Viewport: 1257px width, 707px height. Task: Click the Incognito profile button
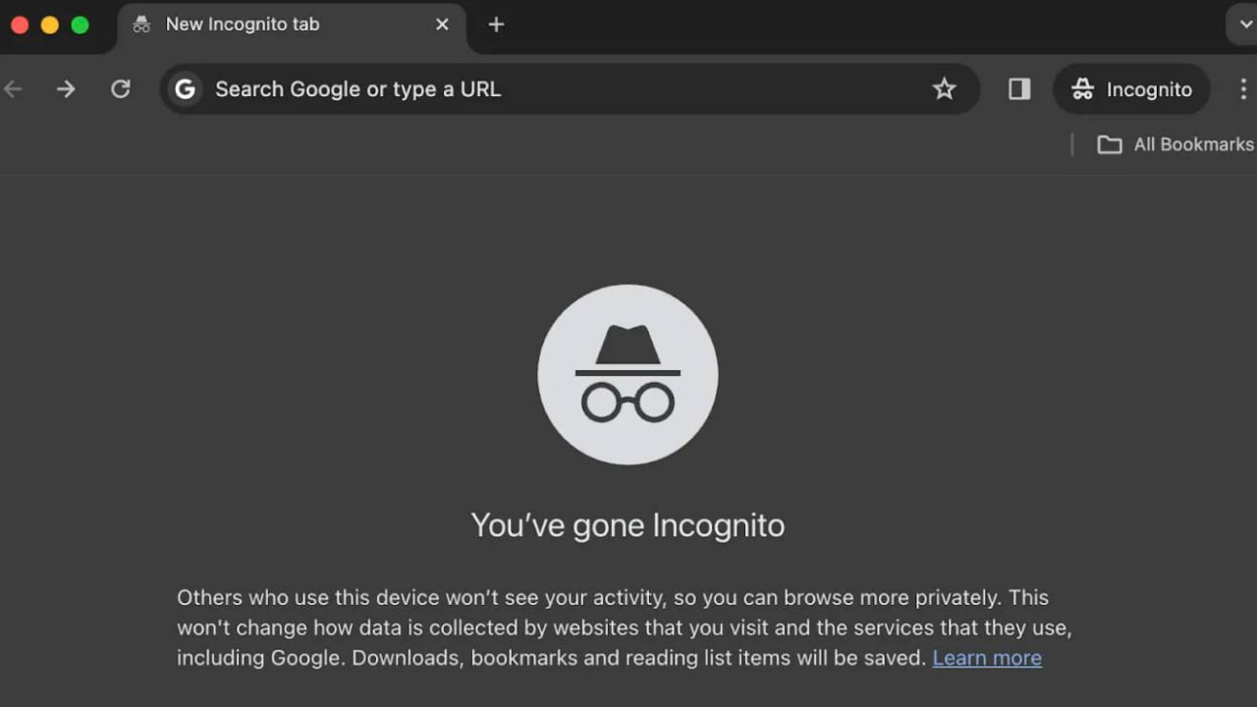coord(1131,89)
